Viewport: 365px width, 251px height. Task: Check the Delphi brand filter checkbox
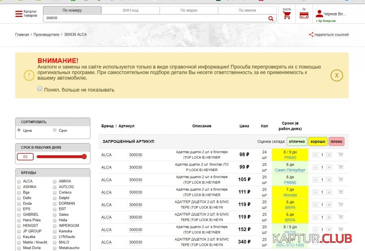click(55, 198)
